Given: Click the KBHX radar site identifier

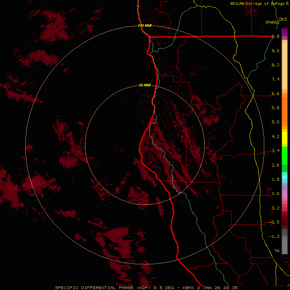Looking at the screenshot, I should (189, 288).
